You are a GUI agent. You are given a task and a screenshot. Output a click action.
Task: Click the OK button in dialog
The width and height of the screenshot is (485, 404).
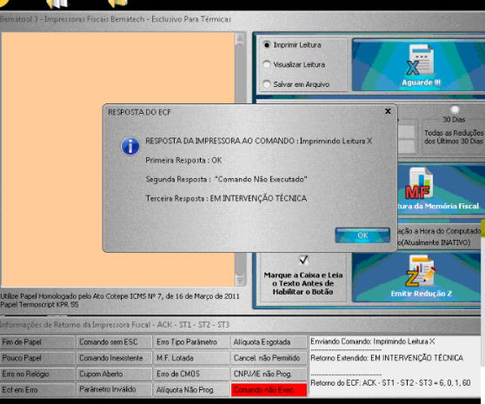[362, 235]
